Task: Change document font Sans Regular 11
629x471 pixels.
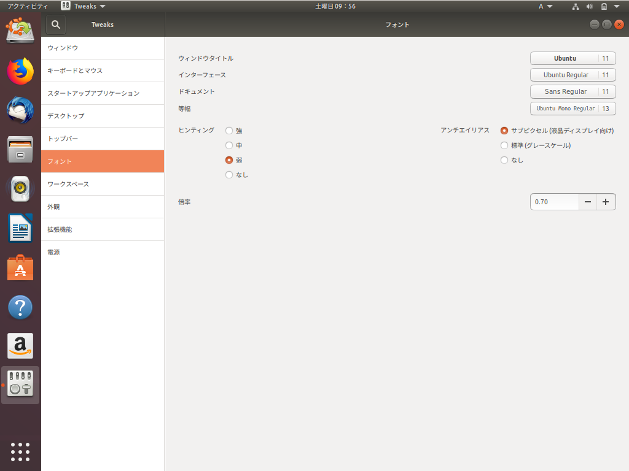Action: [x=573, y=92]
